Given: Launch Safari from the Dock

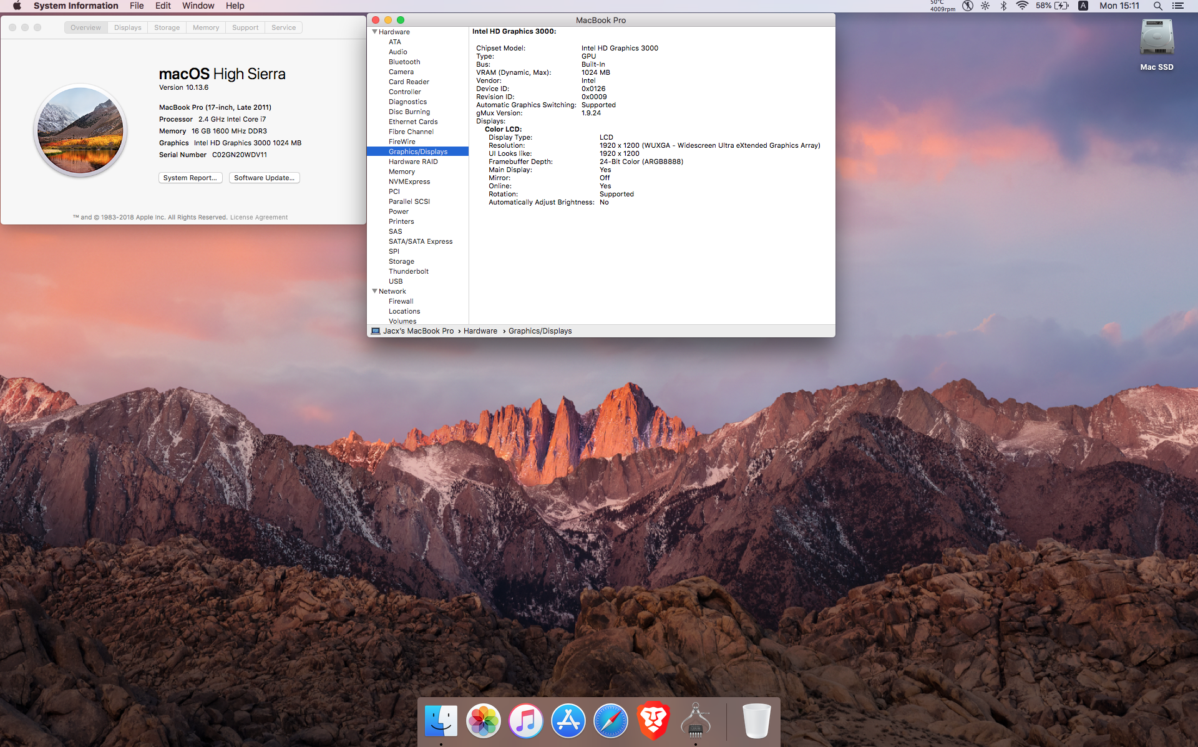Looking at the screenshot, I should [611, 721].
